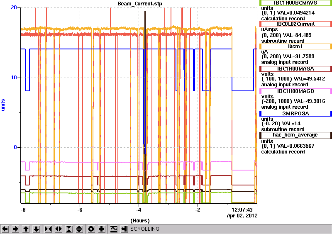
Task: Select the IBC1H00MAGA curve legend box
Action: click(295, 69)
